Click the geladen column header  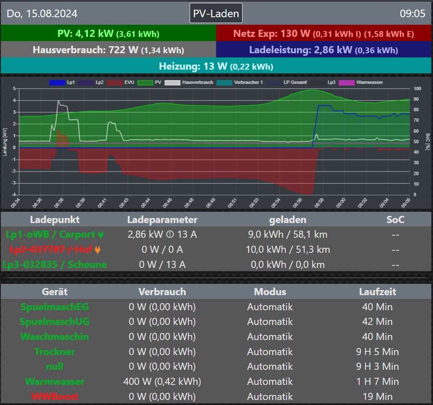[x=288, y=220]
